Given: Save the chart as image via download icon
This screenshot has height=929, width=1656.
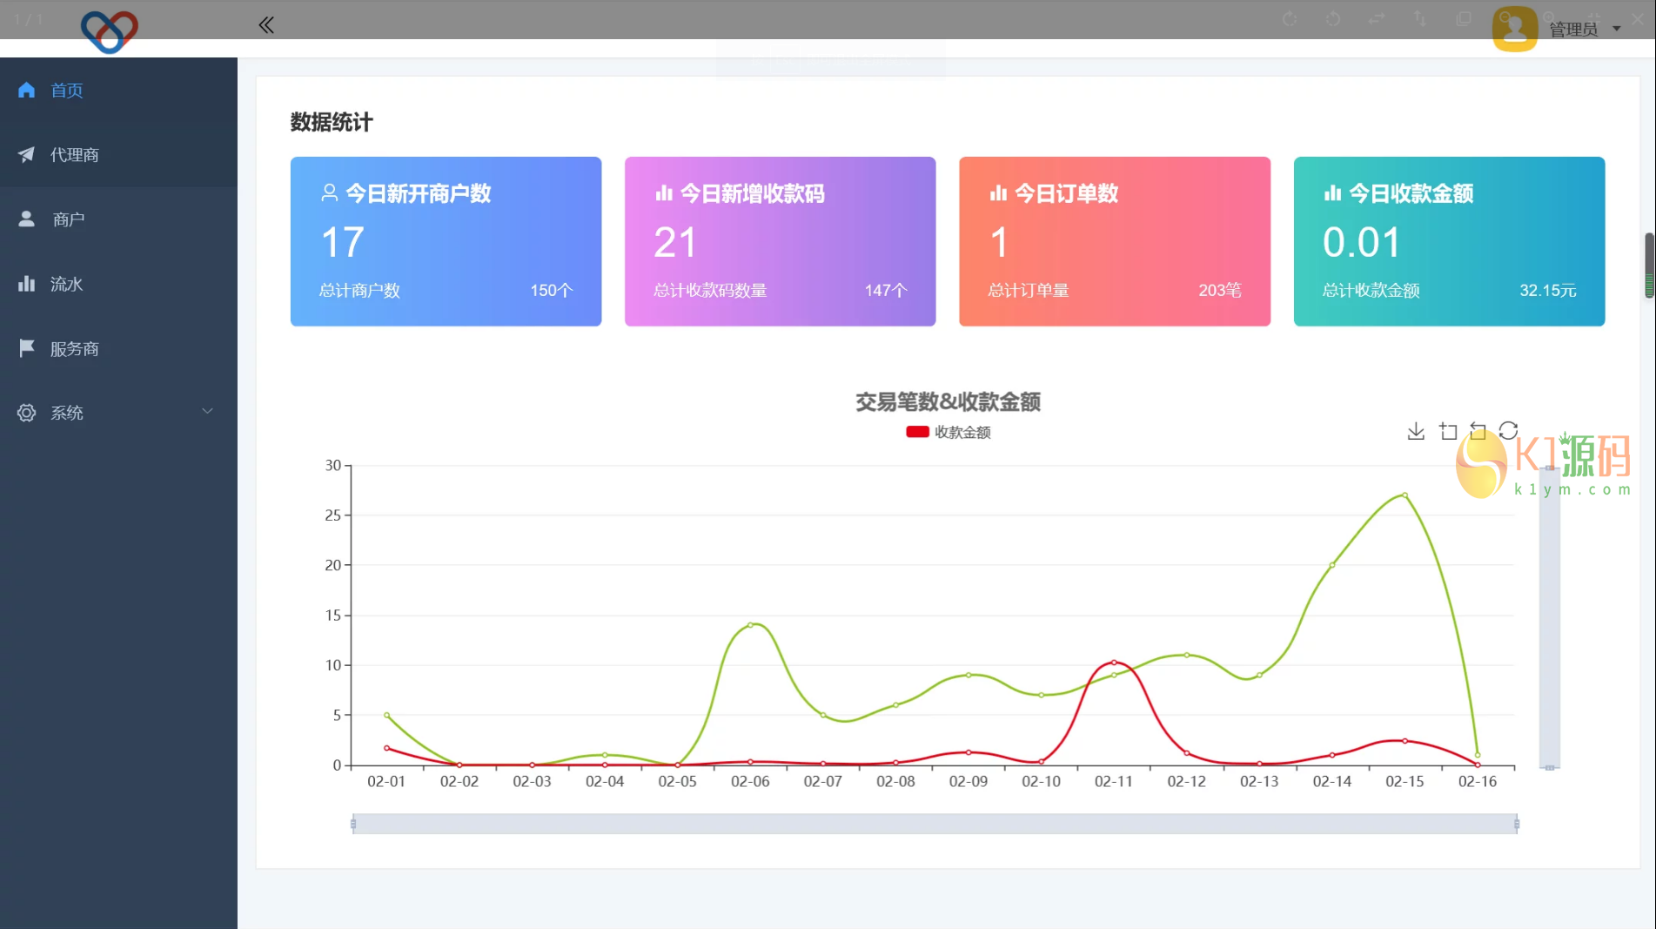Looking at the screenshot, I should (x=1416, y=431).
